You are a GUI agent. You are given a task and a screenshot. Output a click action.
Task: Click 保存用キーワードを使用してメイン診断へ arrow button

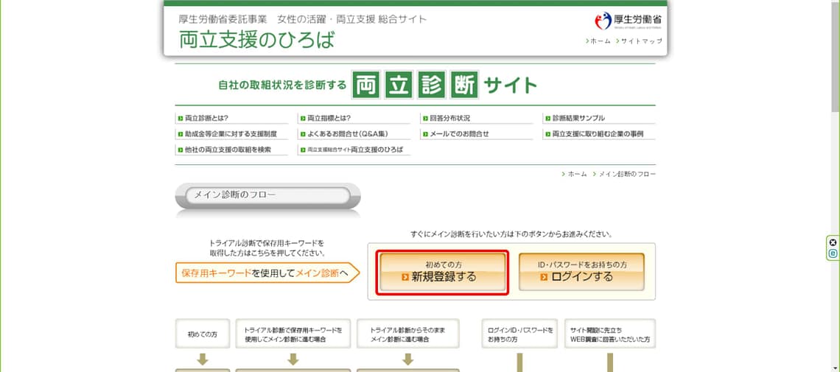pyautogui.click(x=267, y=273)
